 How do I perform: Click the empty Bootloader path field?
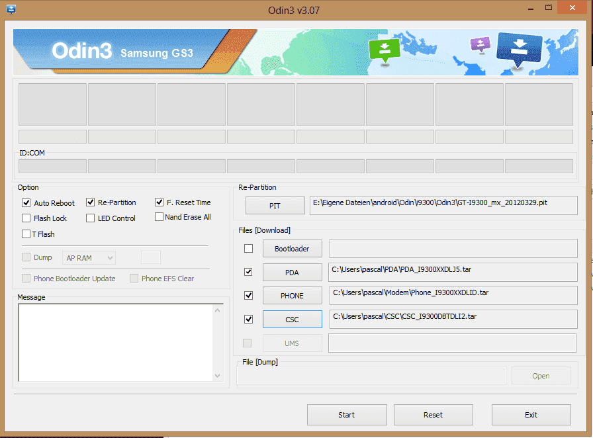pyautogui.click(x=453, y=249)
